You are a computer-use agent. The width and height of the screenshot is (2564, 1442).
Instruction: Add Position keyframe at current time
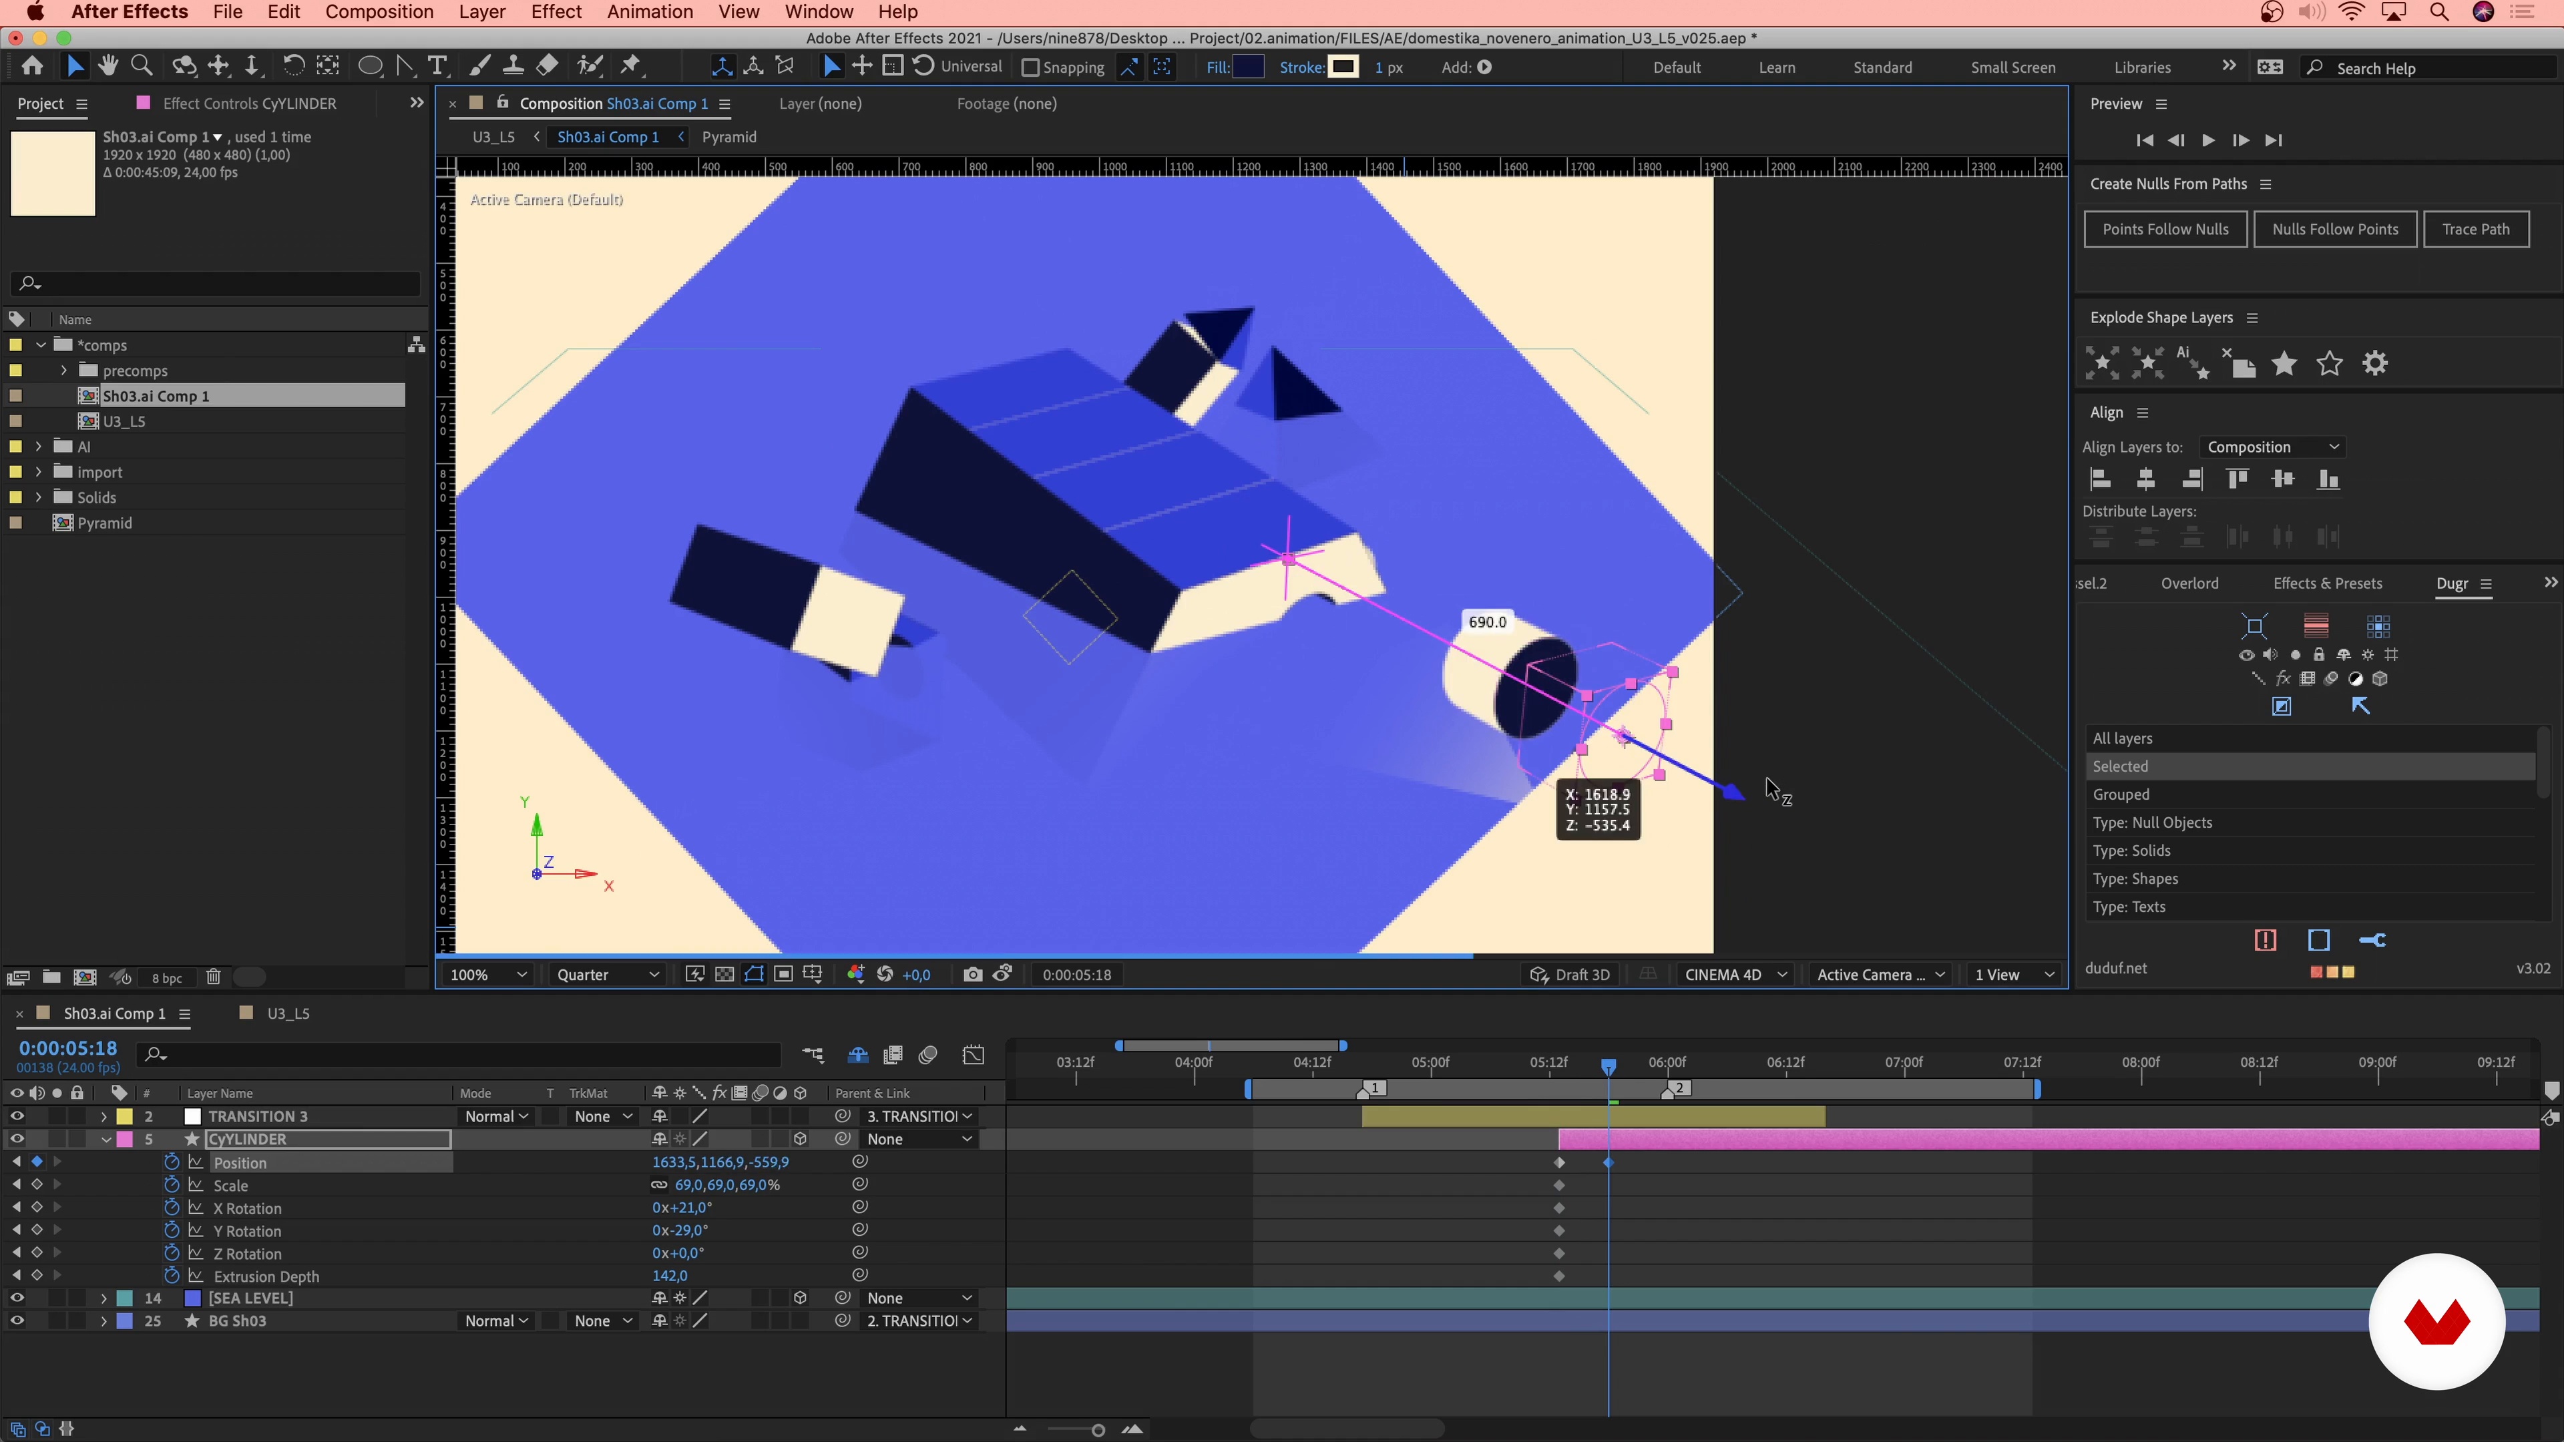point(37,1162)
